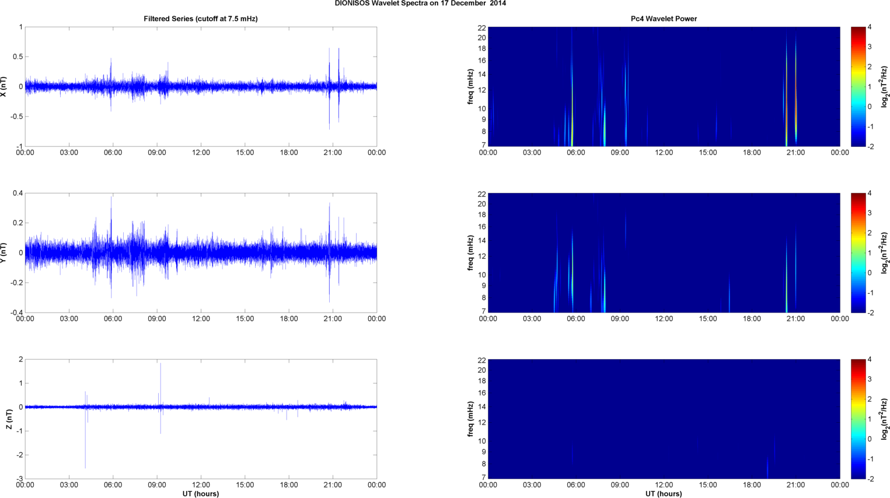Click UT (hours) label under Z time series
Viewport: 890px width, 498px height.
coord(201,494)
